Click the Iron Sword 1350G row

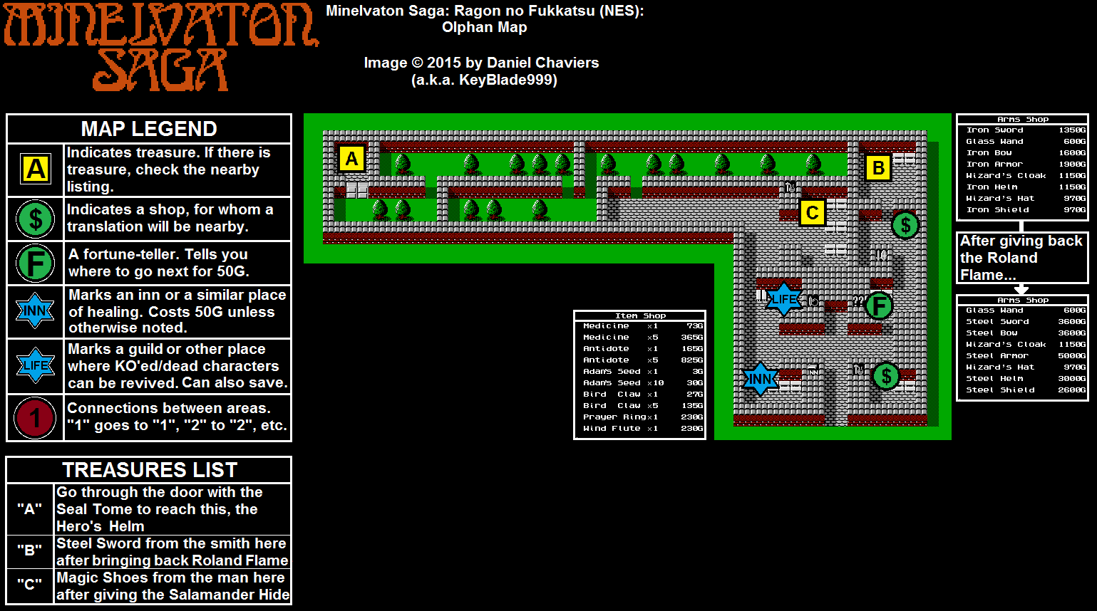[x=1026, y=130]
